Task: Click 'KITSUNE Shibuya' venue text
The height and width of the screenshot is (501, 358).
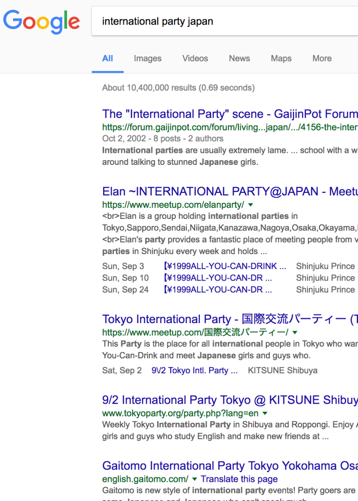Action: pyautogui.click(x=282, y=370)
